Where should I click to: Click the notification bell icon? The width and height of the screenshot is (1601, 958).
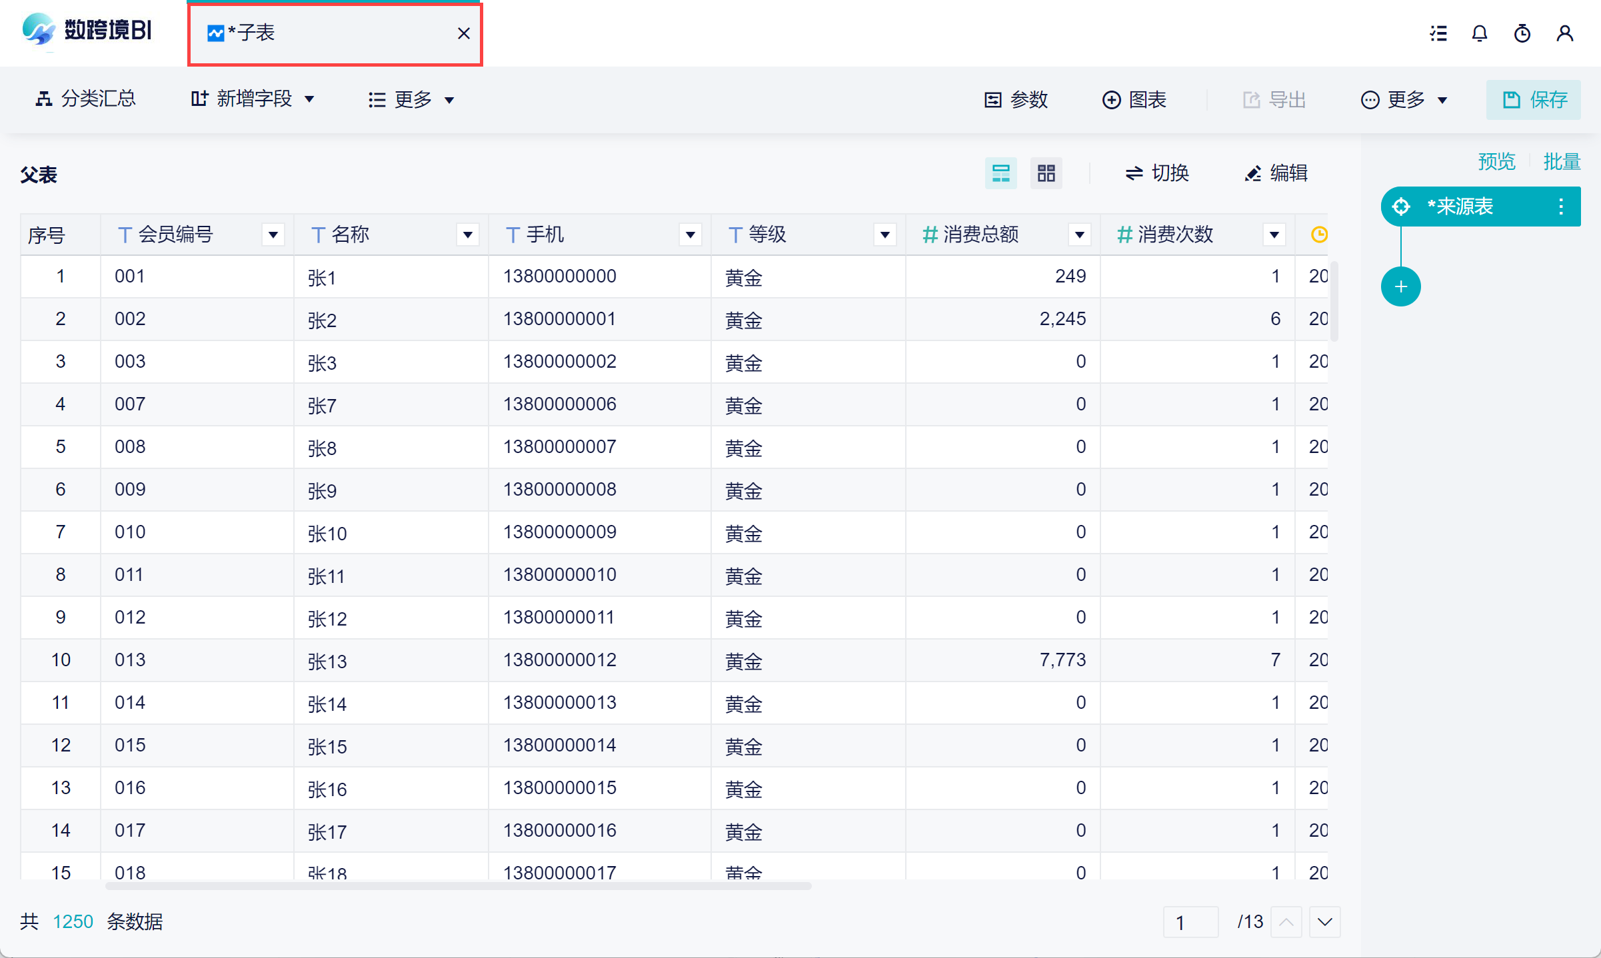tap(1480, 33)
